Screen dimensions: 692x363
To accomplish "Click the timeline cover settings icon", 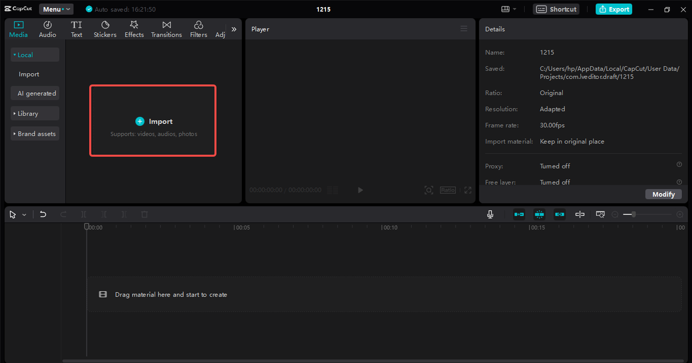I will pyautogui.click(x=600, y=214).
